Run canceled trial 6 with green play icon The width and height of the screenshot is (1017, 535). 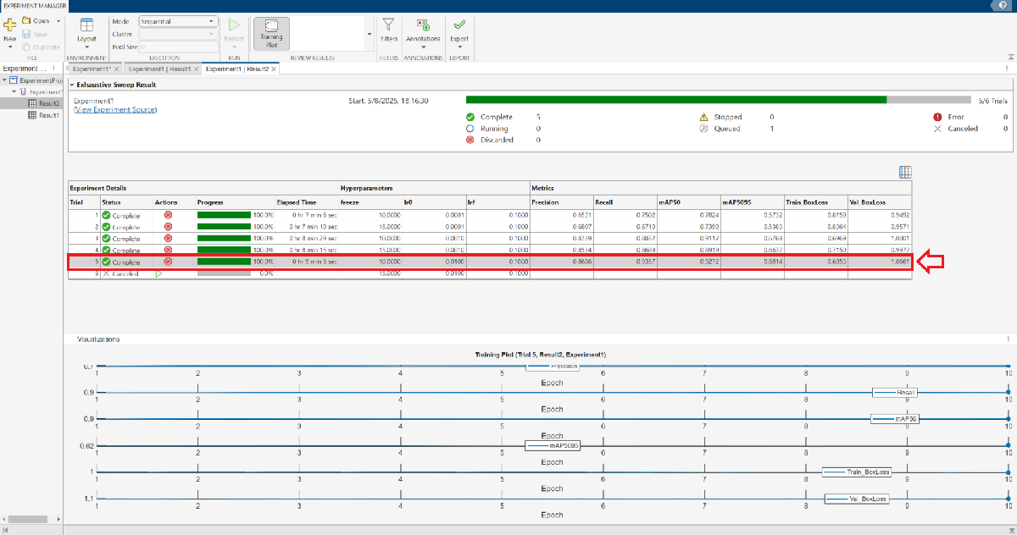158,274
